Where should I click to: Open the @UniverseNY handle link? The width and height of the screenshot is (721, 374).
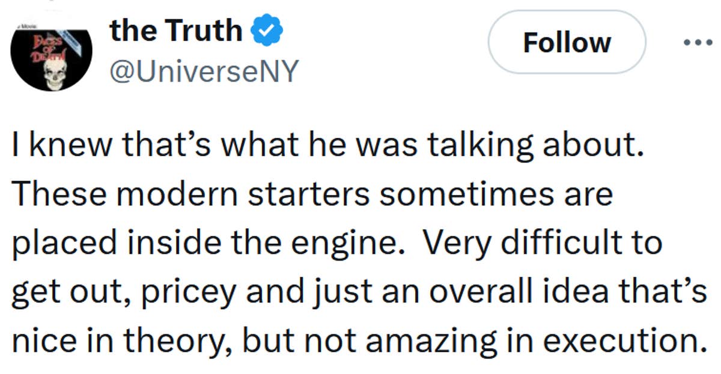click(x=204, y=72)
